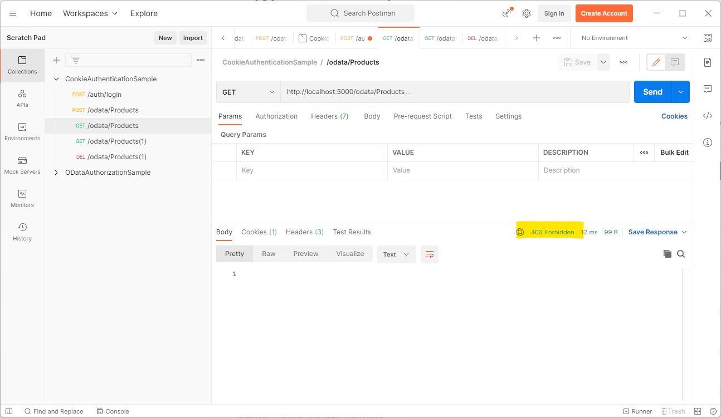Image resolution: width=721 pixels, height=418 pixels.
Task: Click the network globe icon beside status
Action: pyautogui.click(x=520, y=232)
